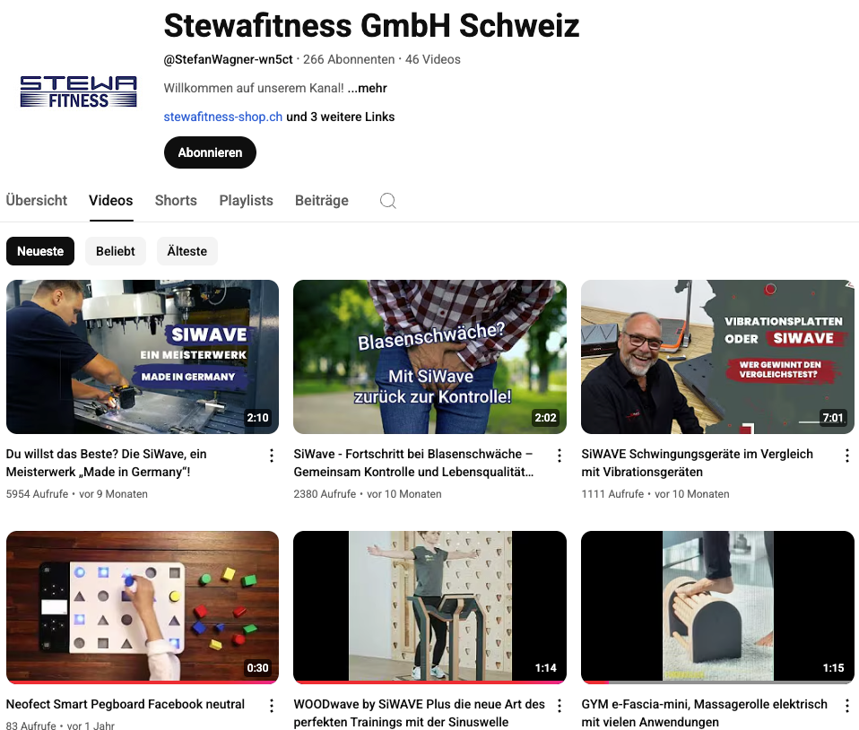Switch to the Playlists tab
The height and width of the screenshot is (730, 859).
[x=246, y=201]
